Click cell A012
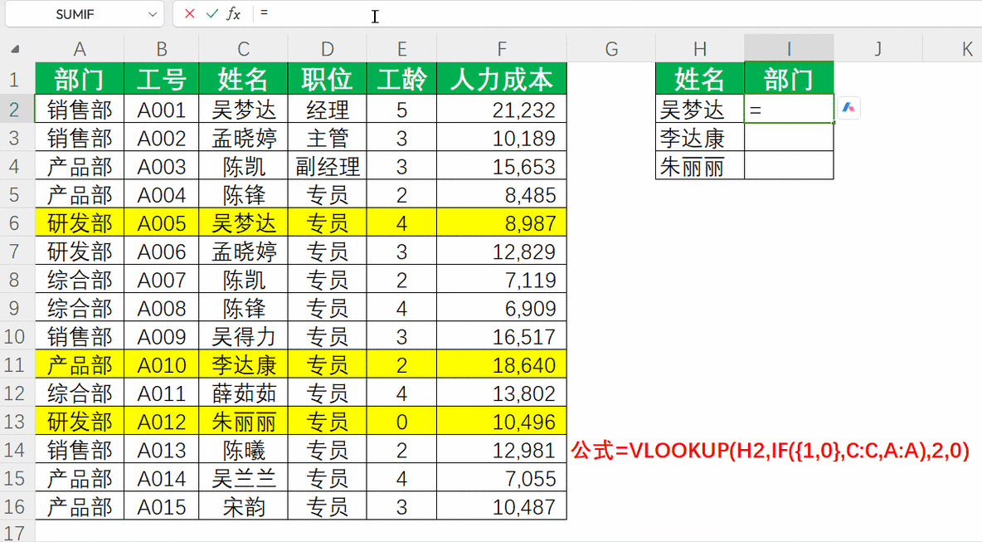The width and height of the screenshot is (982, 542). pyautogui.click(x=162, y=422)
